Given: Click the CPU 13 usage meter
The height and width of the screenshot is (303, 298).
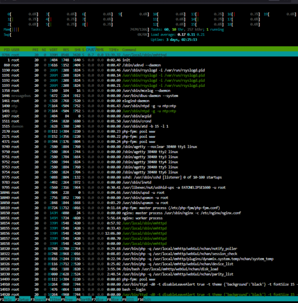Looking at the screenshot, I should pyautogui.click(x=207, y=14).
